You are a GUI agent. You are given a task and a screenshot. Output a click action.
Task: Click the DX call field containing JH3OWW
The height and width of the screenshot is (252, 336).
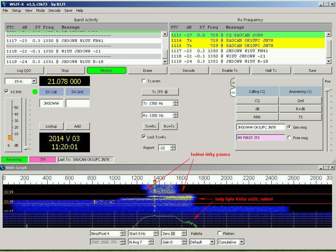coord(52,103)
